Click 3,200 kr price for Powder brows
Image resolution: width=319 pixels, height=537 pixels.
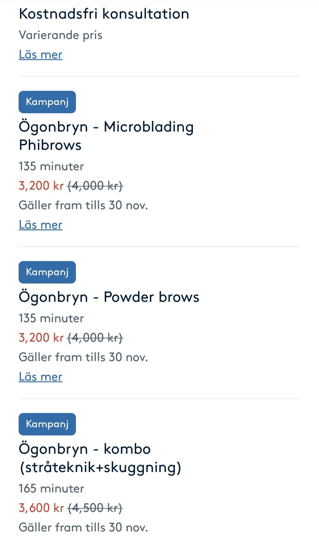coord(41,338)
